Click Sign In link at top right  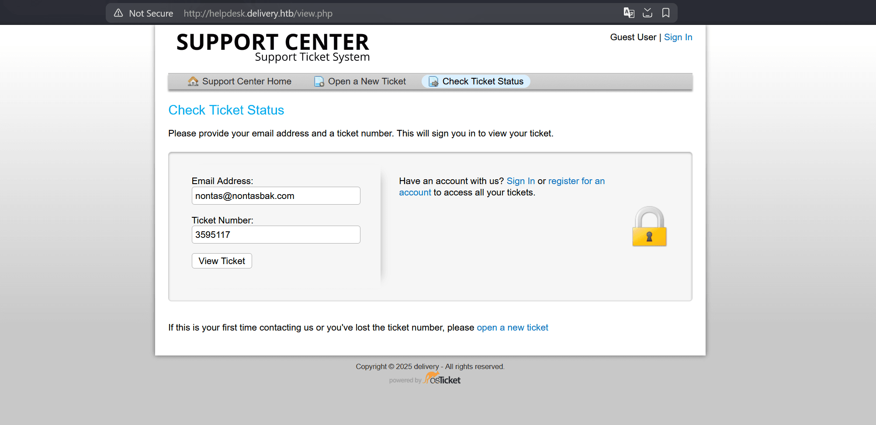(x=678, y=37)
